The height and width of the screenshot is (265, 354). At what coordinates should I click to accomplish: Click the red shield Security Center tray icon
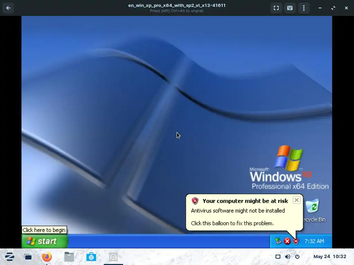pos(296,241)
